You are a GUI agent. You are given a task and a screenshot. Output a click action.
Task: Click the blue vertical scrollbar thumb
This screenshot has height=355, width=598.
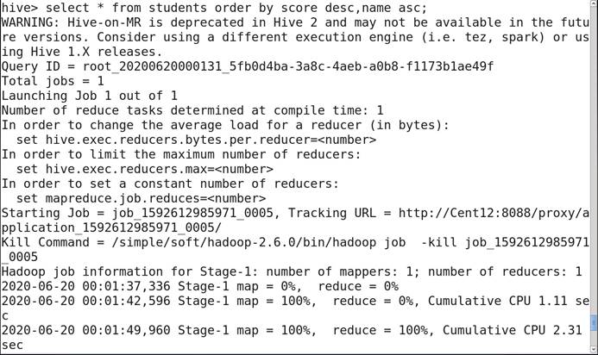[x=593, y=322]
